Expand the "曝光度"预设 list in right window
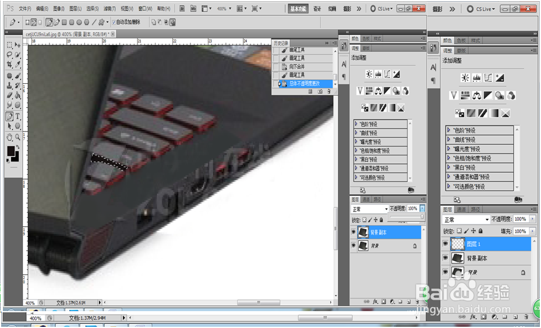The height and width of the screenshot is (328, 541). [448, 148]
